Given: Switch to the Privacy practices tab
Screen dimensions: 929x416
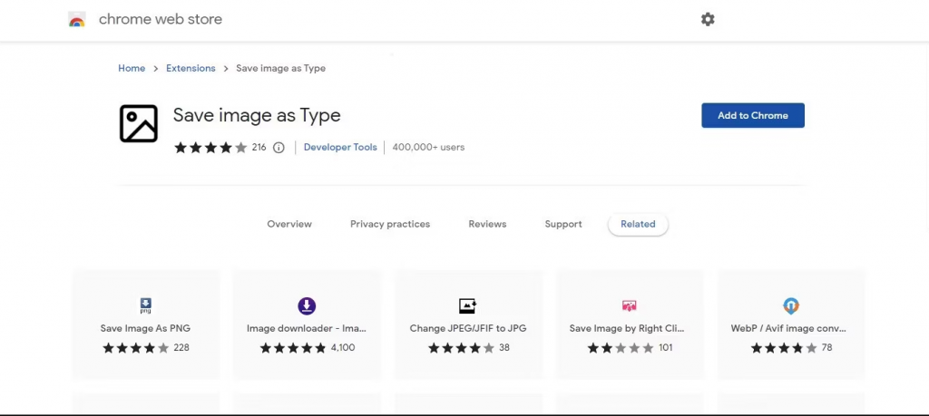Looking at the screenshot, I should pyautogui.click(x=390, y=224).
